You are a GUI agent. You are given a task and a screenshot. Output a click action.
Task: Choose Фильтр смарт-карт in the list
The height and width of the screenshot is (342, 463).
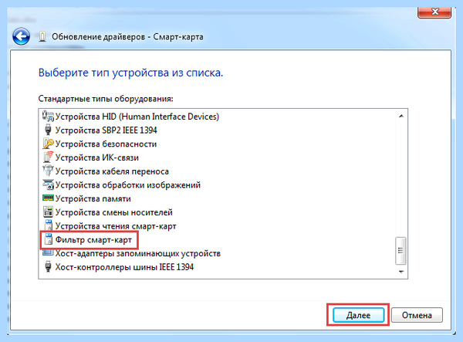[x=93, y=240]
